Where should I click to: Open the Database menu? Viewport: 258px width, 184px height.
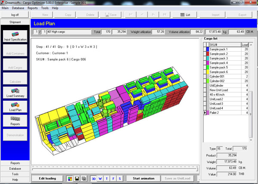(18, 8)
